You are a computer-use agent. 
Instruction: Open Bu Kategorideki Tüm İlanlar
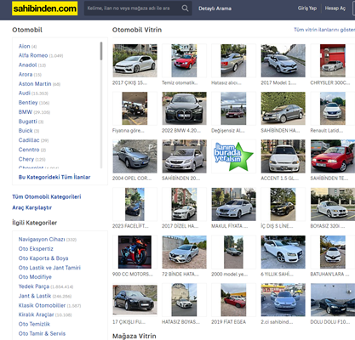(54, 177)
